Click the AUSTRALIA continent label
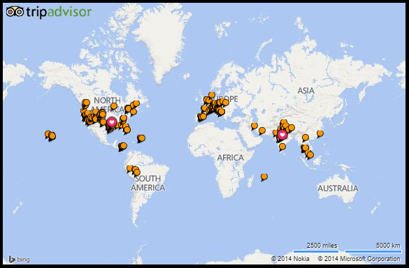Screen dimensions: 409x268 point(338,188)
